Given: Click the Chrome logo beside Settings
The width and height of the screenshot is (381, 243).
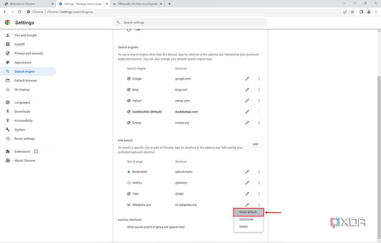Looking at the screenshot, I should 7,23.
